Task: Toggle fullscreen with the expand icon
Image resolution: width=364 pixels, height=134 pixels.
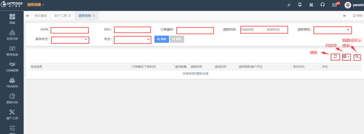Action: tap(311, 5)
